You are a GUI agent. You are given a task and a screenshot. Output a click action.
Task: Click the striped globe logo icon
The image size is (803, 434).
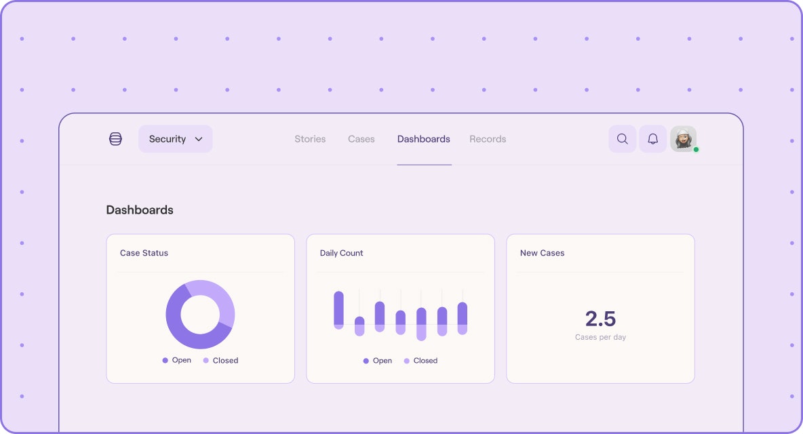pos(116,139)
